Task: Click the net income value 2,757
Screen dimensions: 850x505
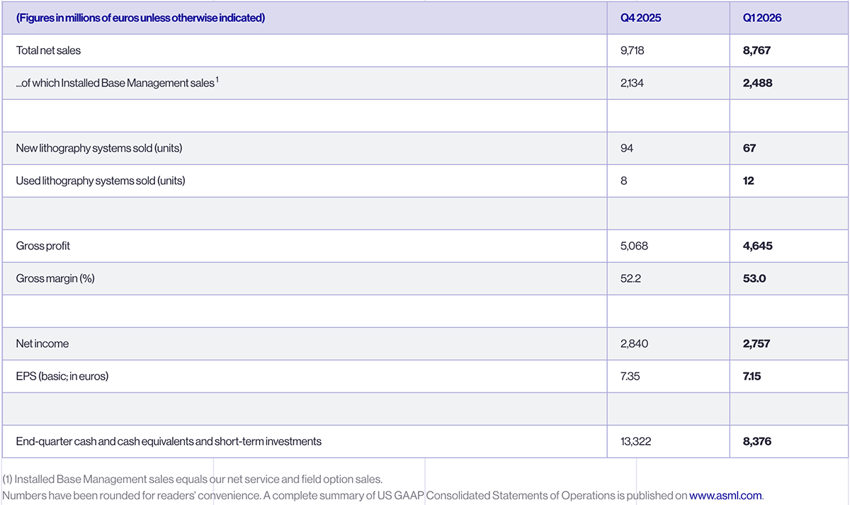Action: tap(756, 344)
